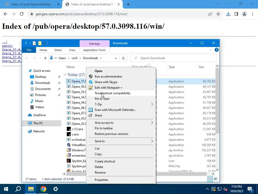258x194 pixels.
Task: Open This PC in navigation pane
Action: 42,123
